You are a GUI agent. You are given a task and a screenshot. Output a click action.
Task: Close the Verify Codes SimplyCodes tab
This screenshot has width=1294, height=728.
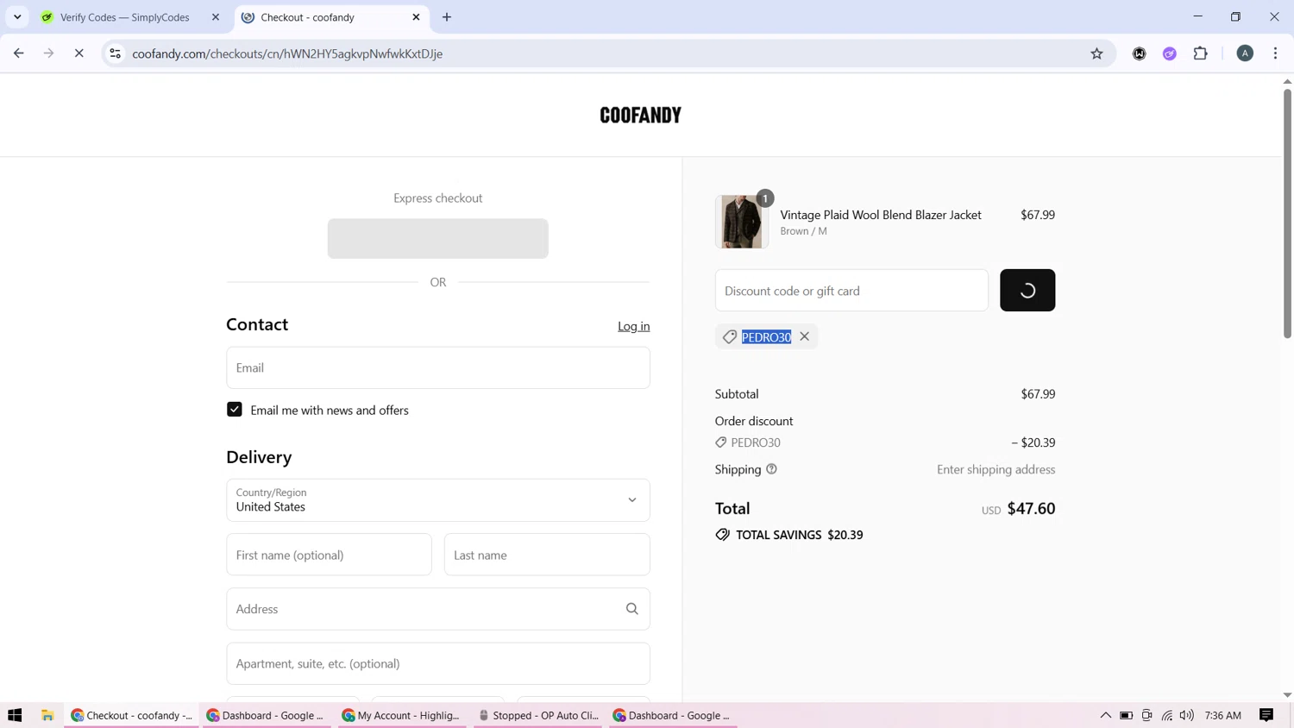point(216,17)
